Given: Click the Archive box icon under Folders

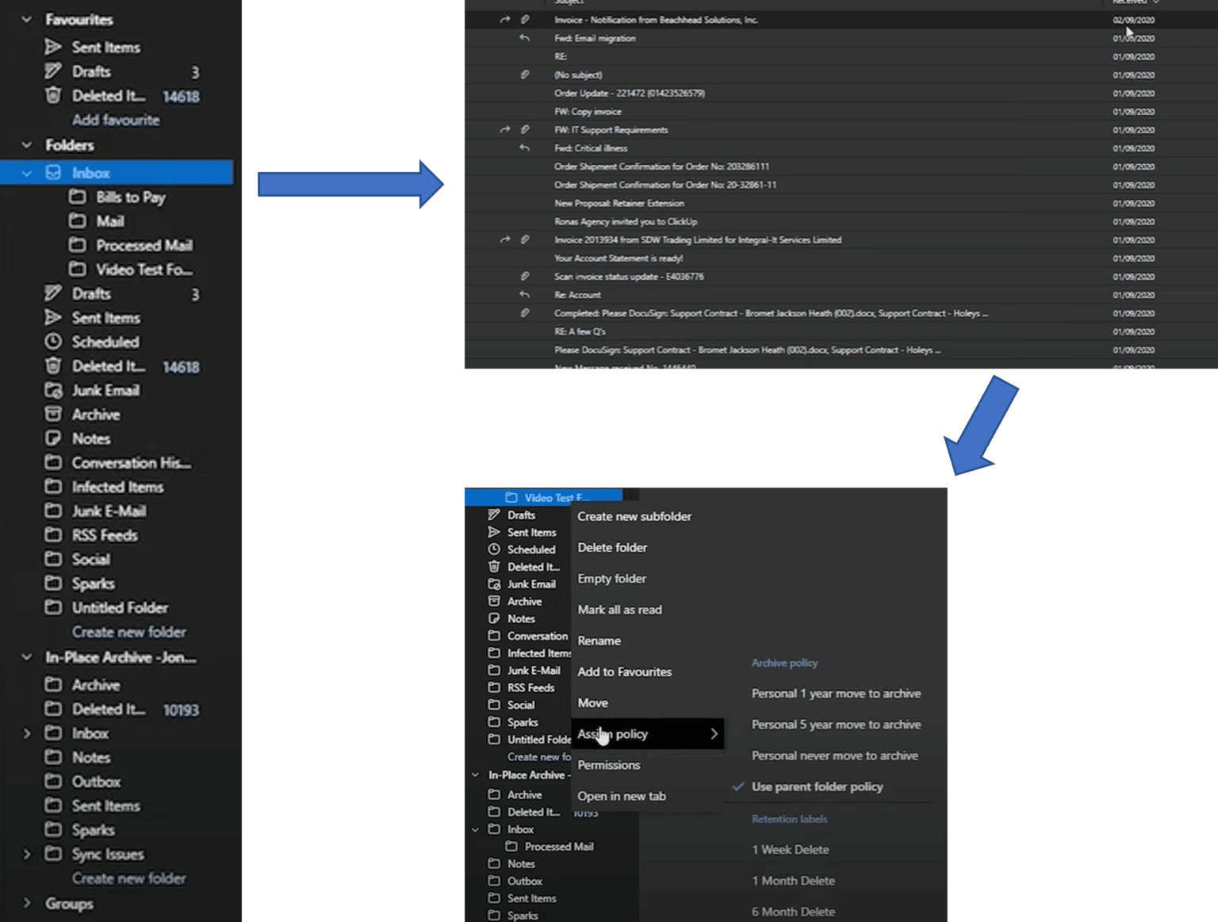Looking at the screenshot, I should pyautogui.click(x=53, y=415).
